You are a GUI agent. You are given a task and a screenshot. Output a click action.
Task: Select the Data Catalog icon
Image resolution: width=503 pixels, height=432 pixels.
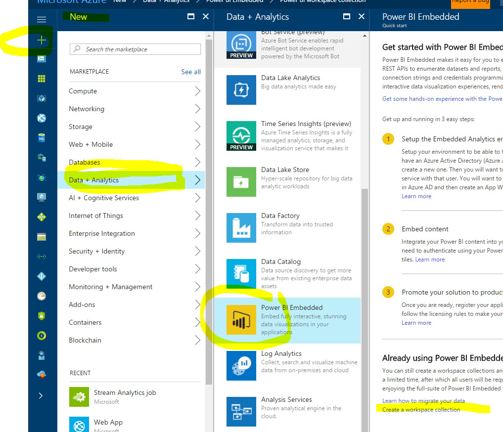pyautogui.click(x=241, y=274)
